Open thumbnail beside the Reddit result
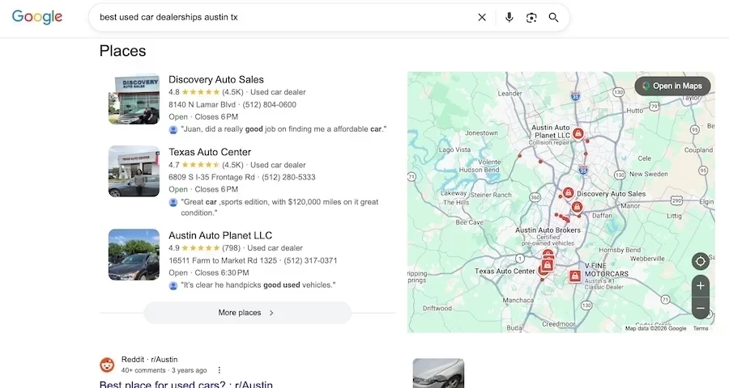 tap(438, 373)
